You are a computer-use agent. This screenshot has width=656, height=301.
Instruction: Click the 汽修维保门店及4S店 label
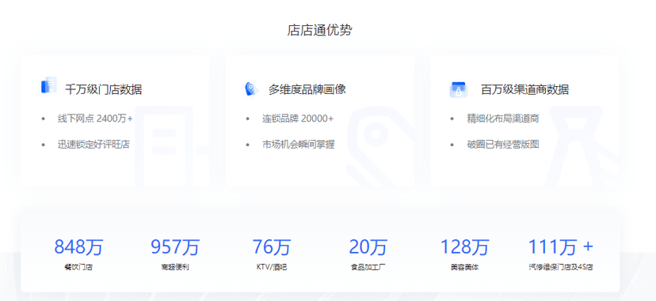click(561, 267)
